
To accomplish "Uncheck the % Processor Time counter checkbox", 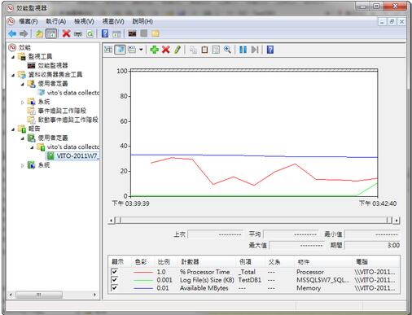I will coord(114,272).
